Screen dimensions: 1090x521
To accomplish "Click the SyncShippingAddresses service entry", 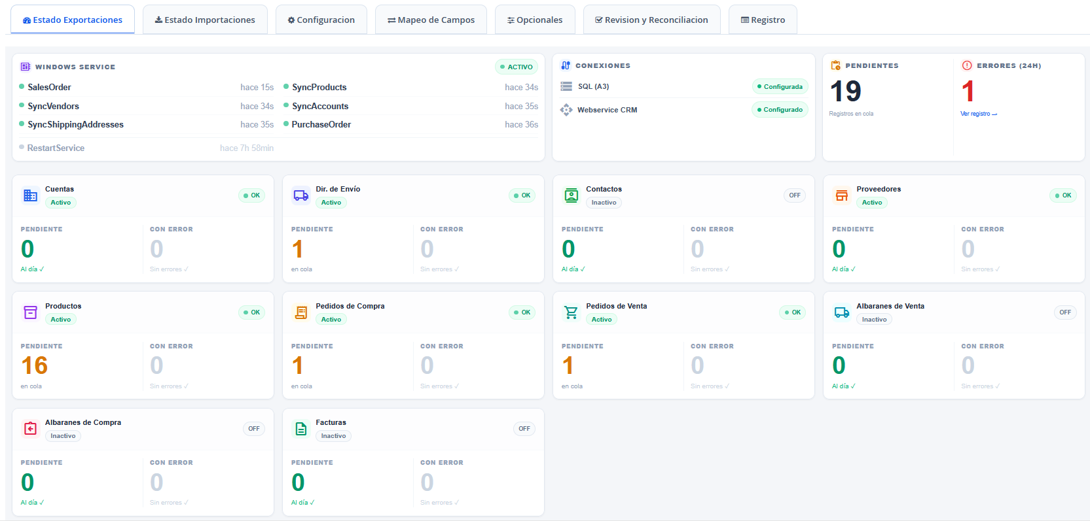I will tap(147, 124).
